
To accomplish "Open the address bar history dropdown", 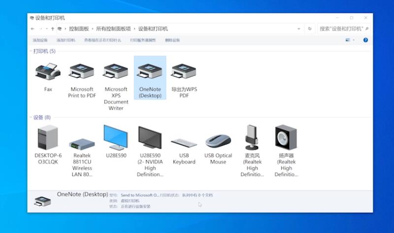I will coord(299,29).
